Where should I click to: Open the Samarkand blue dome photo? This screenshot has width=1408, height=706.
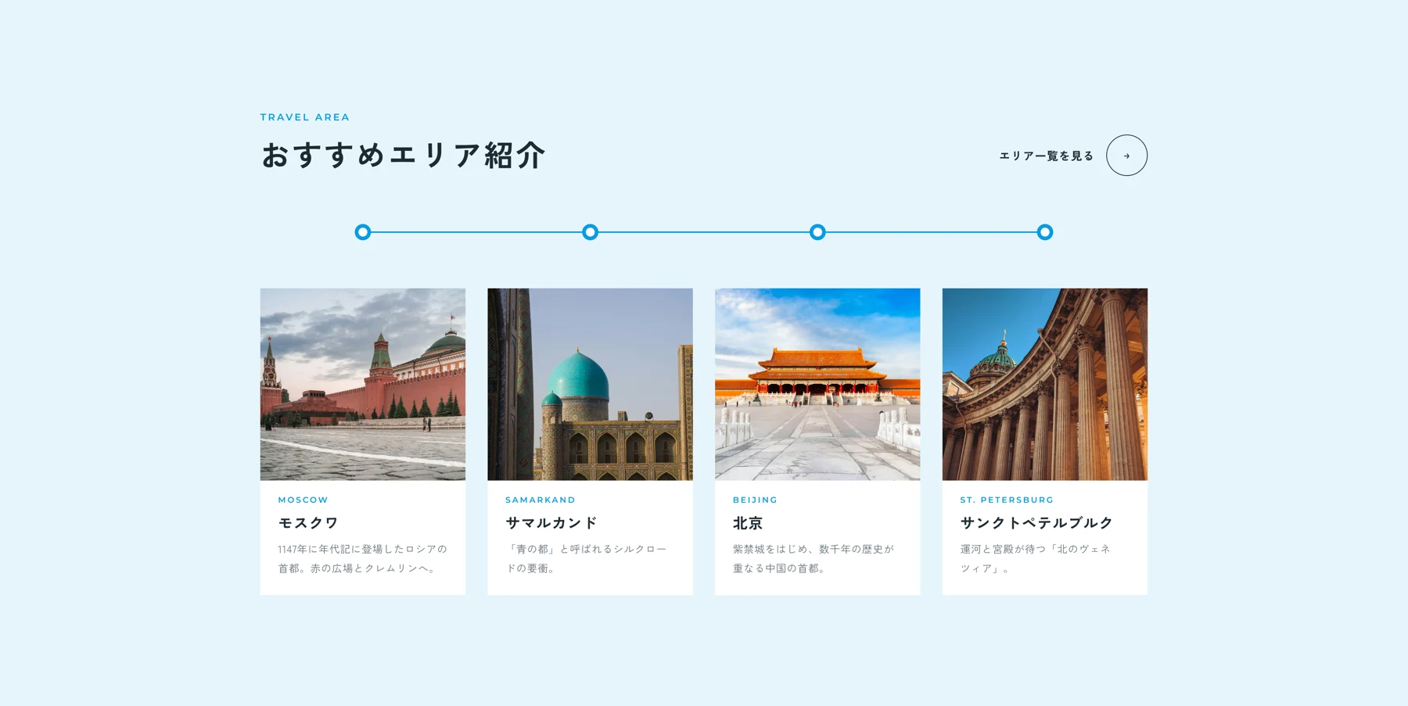tap(591, 384)
